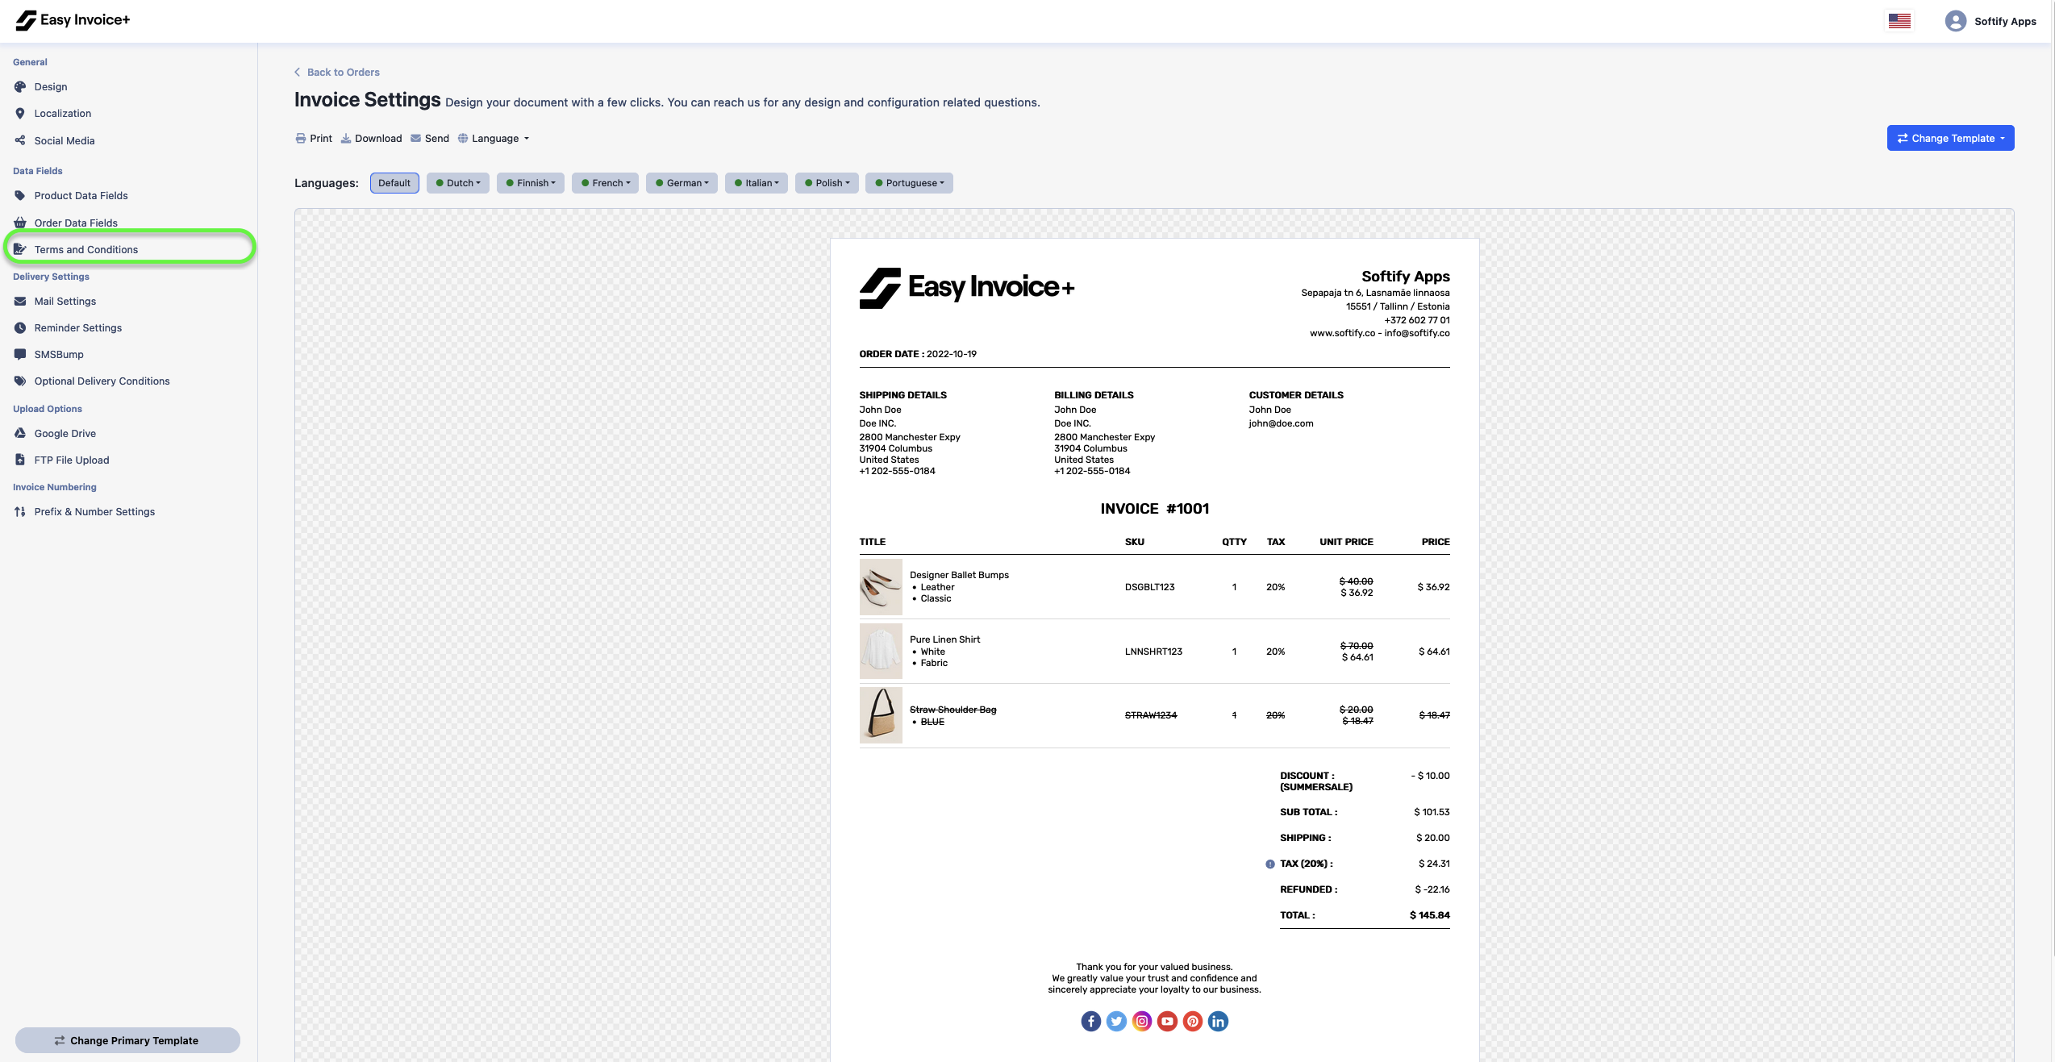Expand the German language dropdown
This screenshot has height=1062, width=2055.
(x=682, y=183)
